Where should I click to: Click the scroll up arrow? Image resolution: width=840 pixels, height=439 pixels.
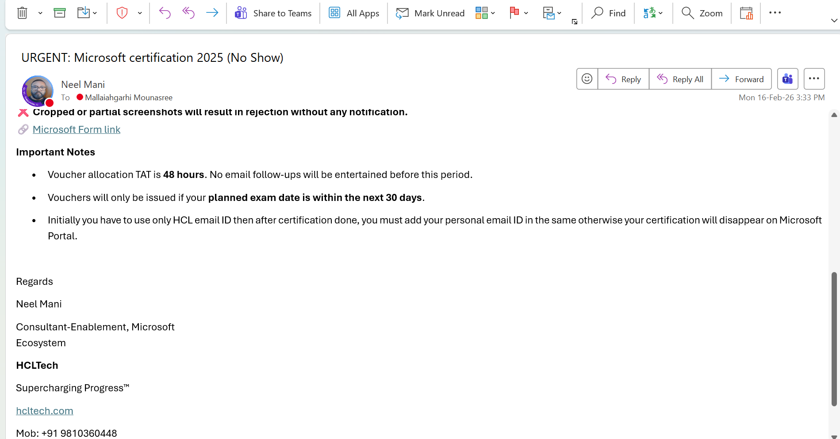pos(834,115)
